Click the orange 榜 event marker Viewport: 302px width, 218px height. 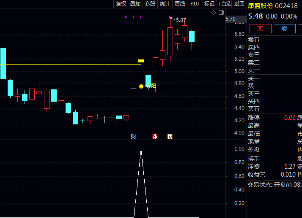click(x=170, y=136)
